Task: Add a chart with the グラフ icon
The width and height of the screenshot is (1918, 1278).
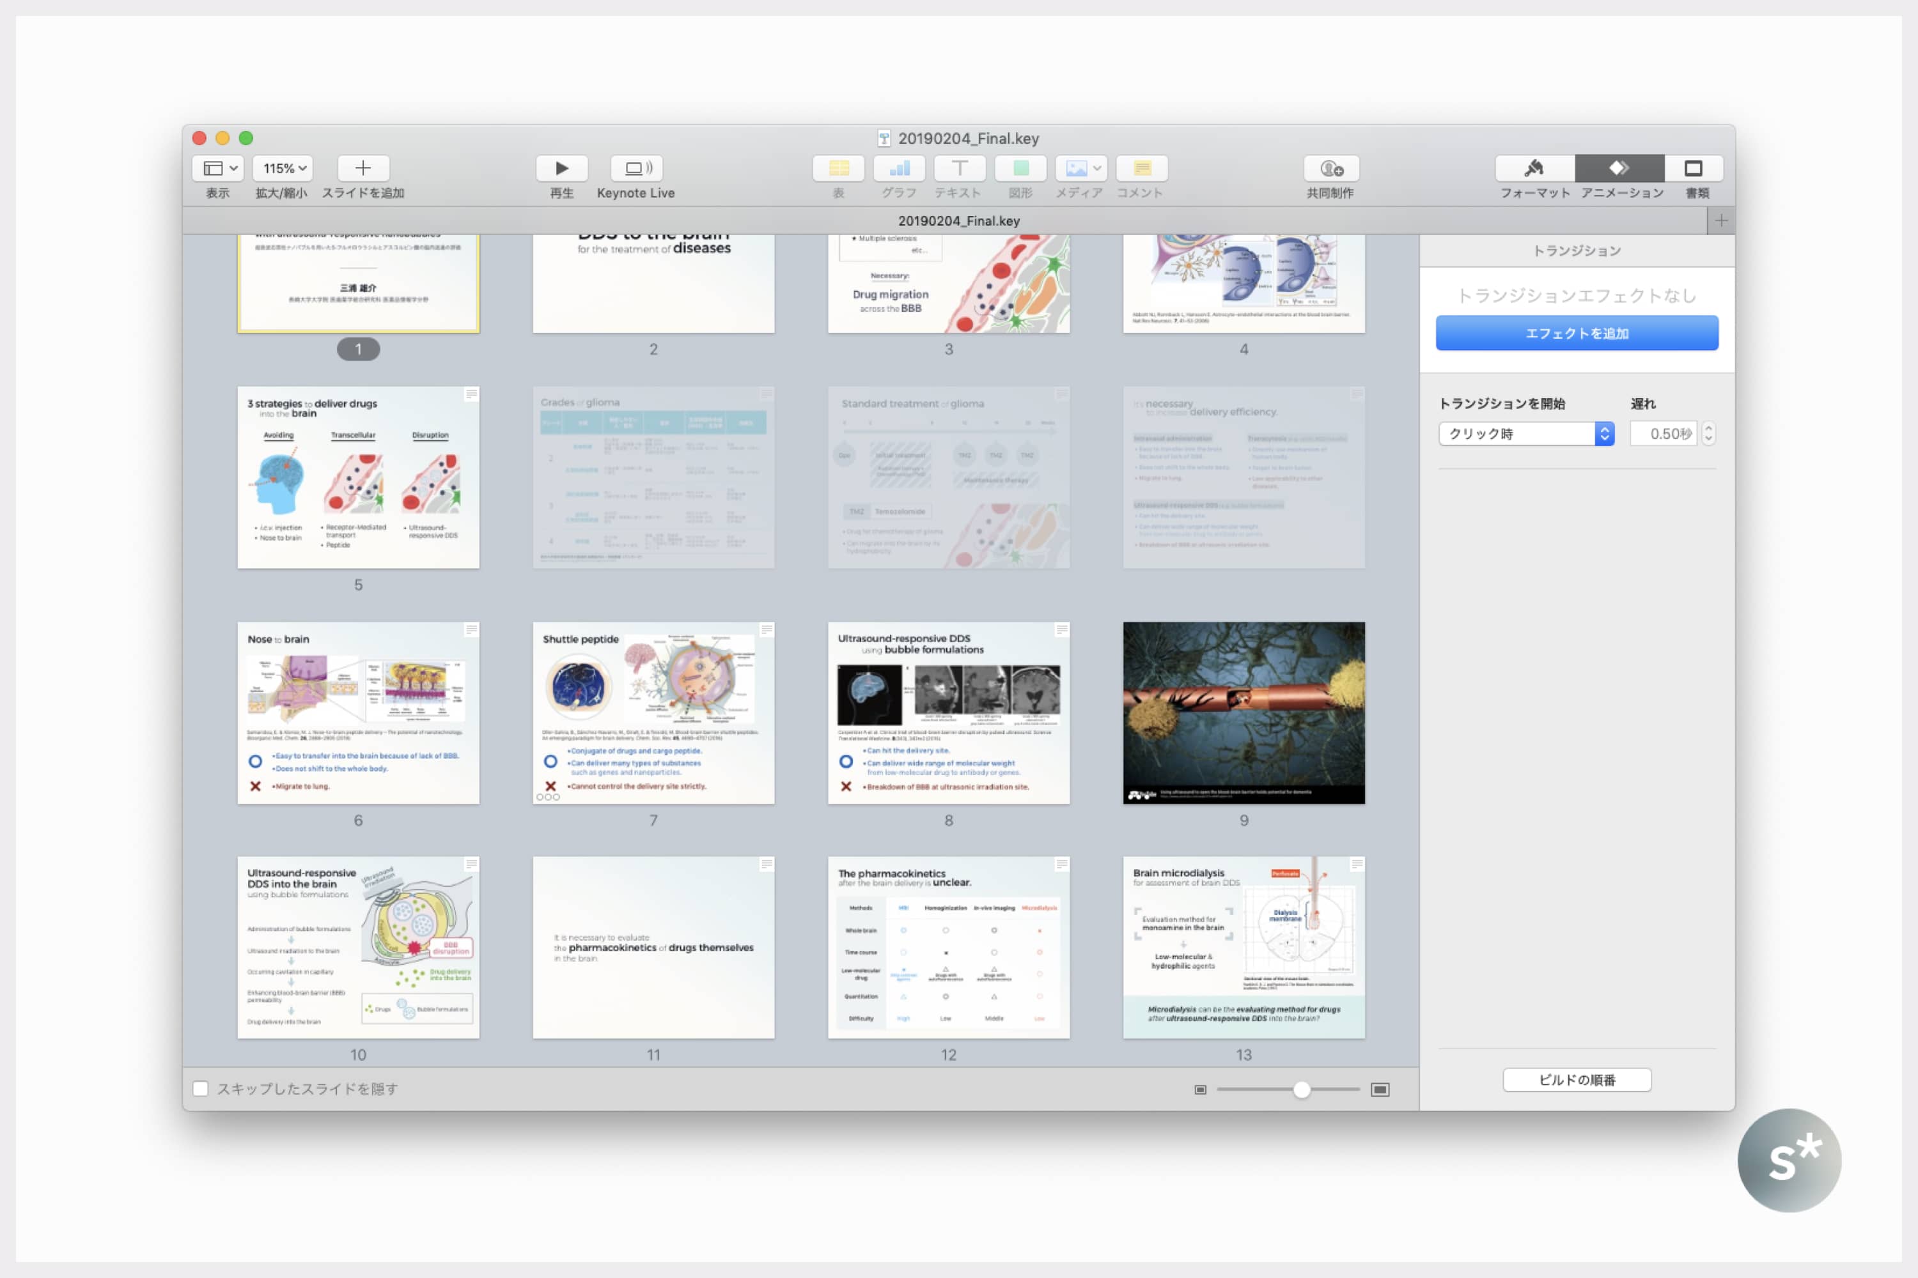Action: coord(899,169)
